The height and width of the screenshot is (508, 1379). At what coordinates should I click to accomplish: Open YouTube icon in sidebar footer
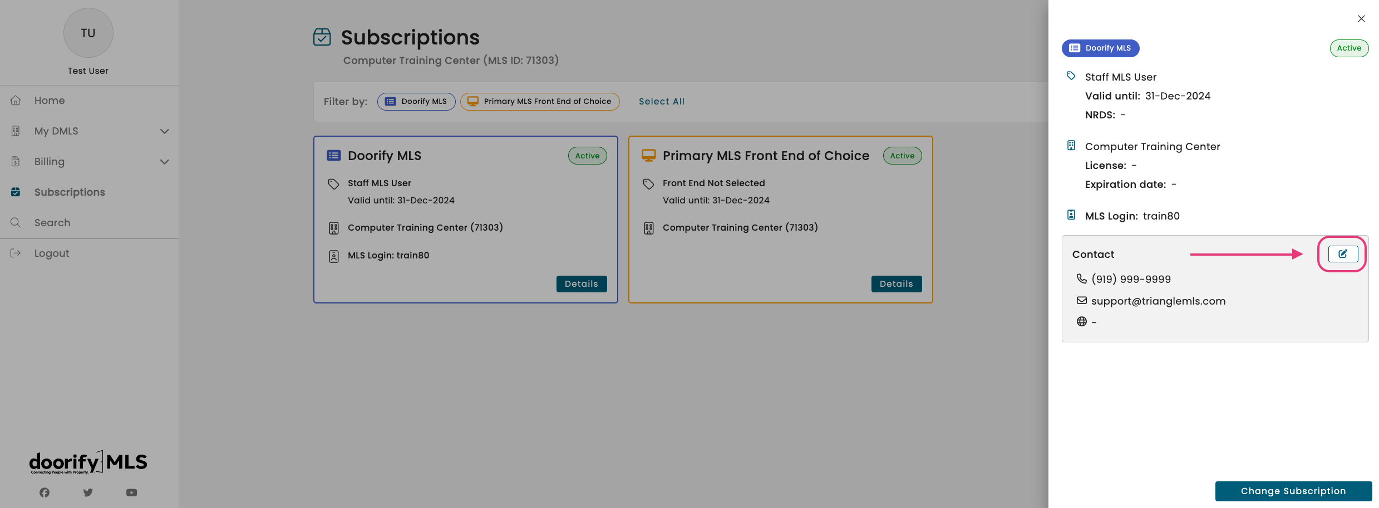(x=132, y=492)
